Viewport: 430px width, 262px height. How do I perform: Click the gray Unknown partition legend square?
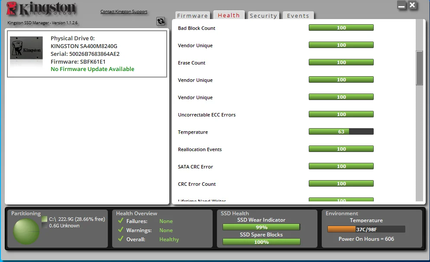(x=45, y=226)
